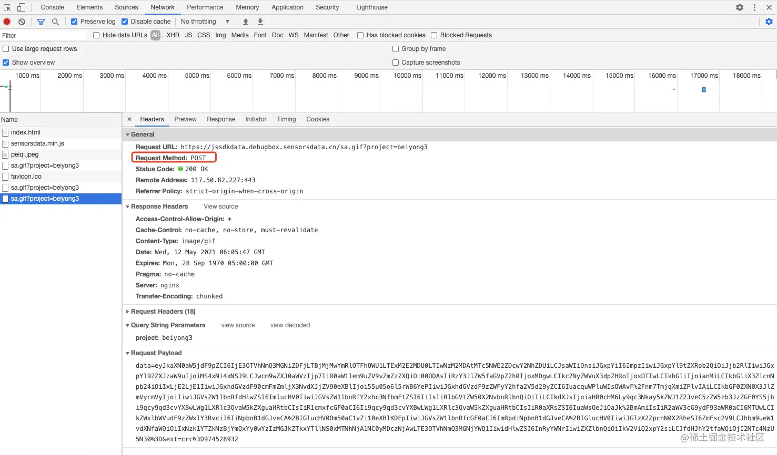Filter requests by CSS type
Viewport: 777px width, 455px height.
click(204, 35)
